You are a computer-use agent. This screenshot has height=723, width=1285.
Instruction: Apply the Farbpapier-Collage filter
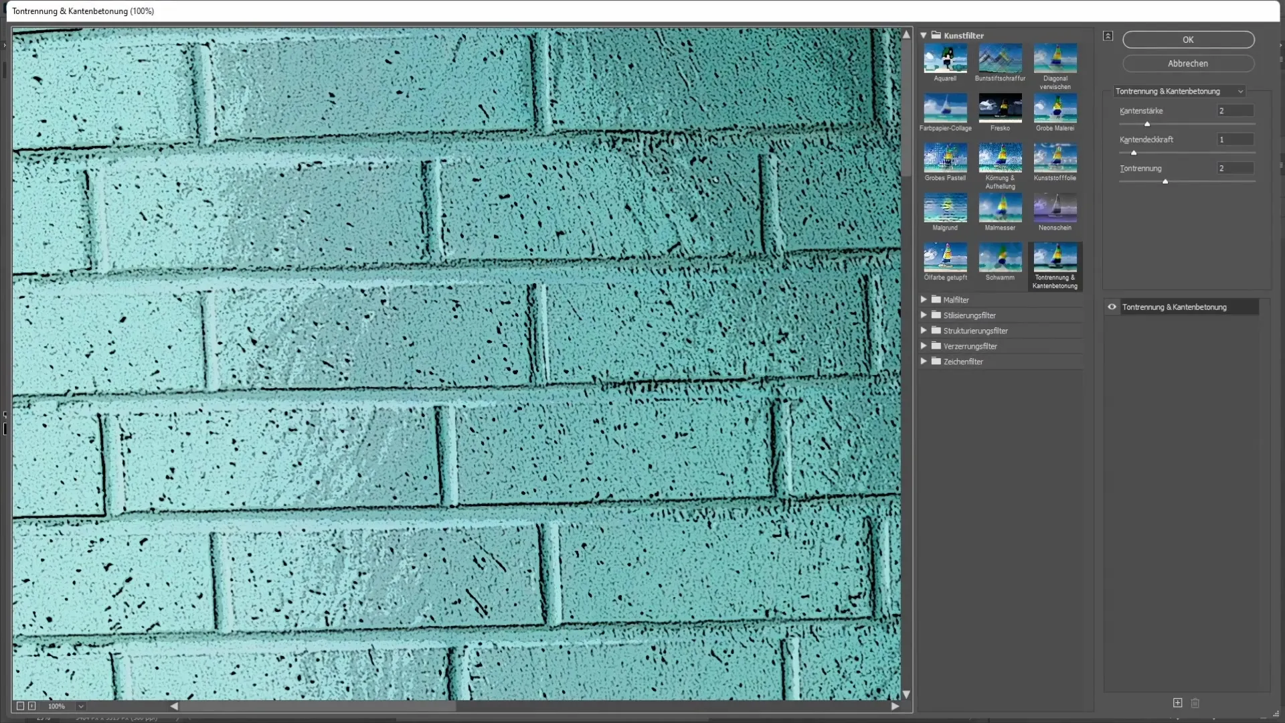click(945, 108)
